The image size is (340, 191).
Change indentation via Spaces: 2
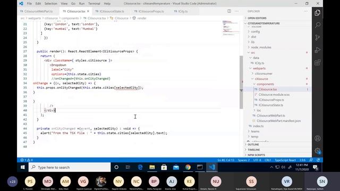244,160
